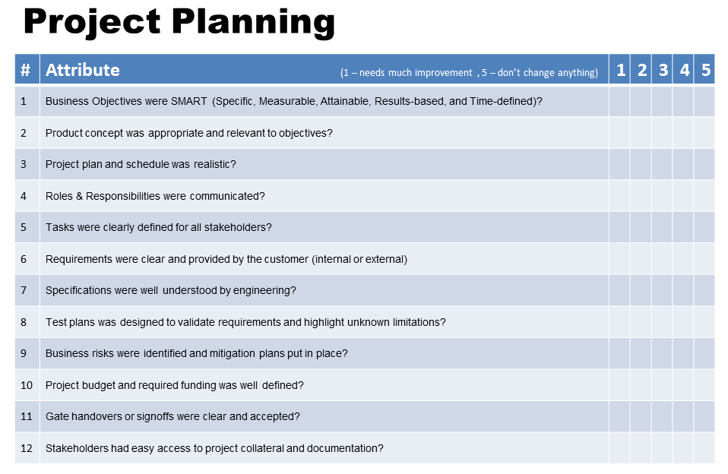Mark rating 4 for Roles & Responsibilities row
This screenshot has width=728, height=474.
(x=683, y=196)
